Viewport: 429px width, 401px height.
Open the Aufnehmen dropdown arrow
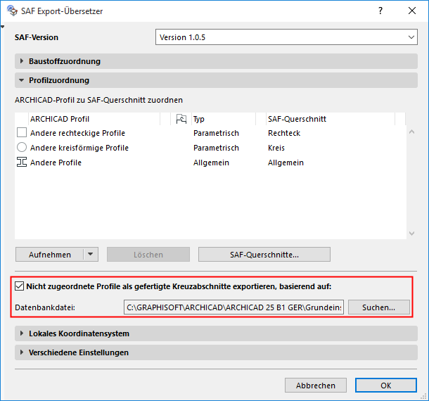(91, 254)
